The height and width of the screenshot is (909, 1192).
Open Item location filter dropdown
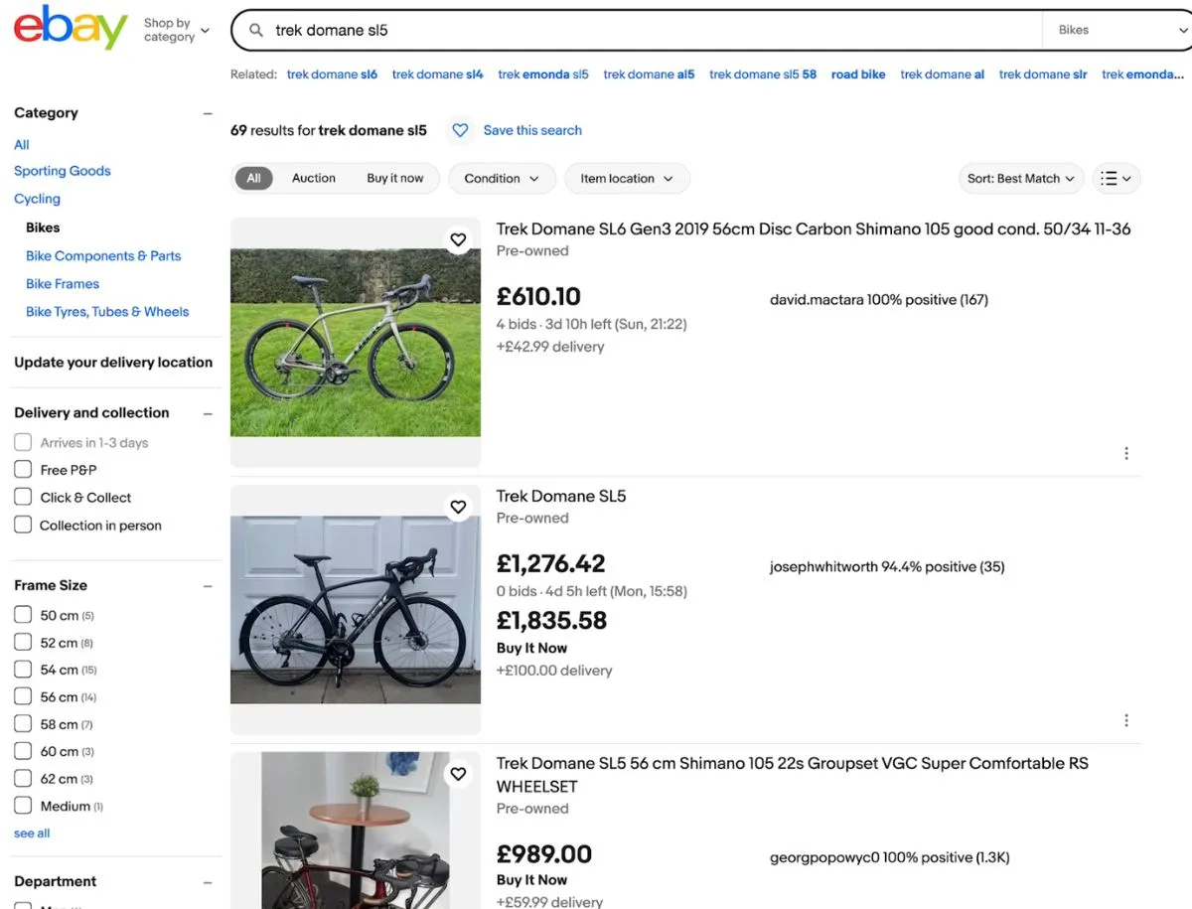(628, 179)
